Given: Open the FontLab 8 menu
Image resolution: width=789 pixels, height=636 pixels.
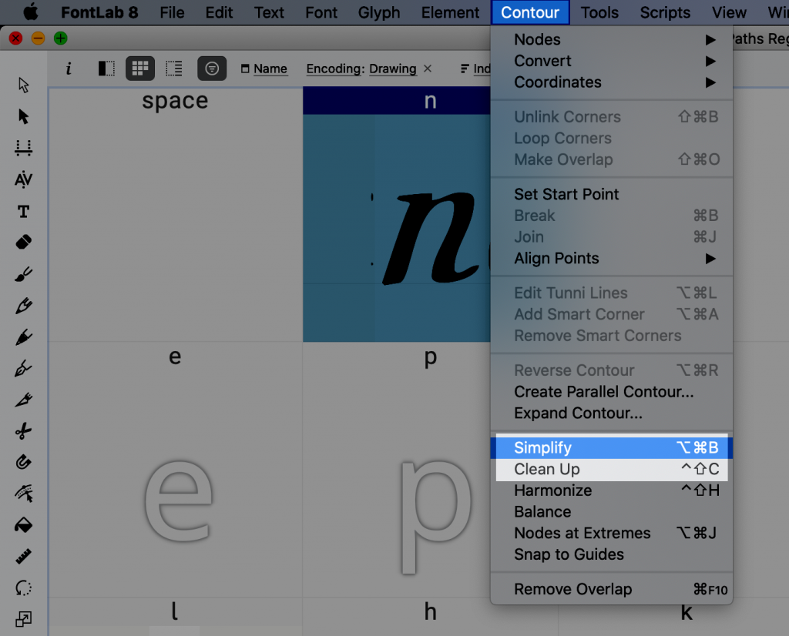Looking at the screenshot, I should tap(99, 12).
